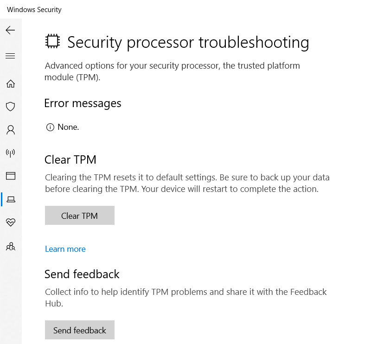
Task: Click the Clear TPM section heading
Action: [70, 160]
